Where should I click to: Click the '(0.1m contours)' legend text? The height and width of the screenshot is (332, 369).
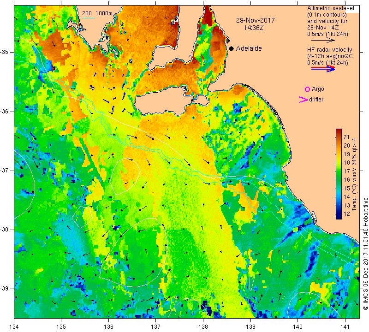tap(327, 15)
